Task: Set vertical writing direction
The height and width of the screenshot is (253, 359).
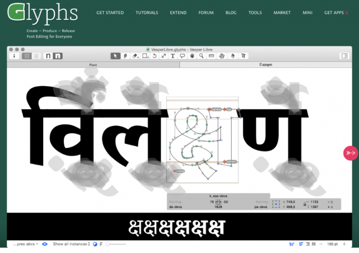Action: pyautogui.click(x=314, y=244)
